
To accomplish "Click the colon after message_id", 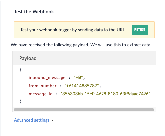I will (57, 94).
